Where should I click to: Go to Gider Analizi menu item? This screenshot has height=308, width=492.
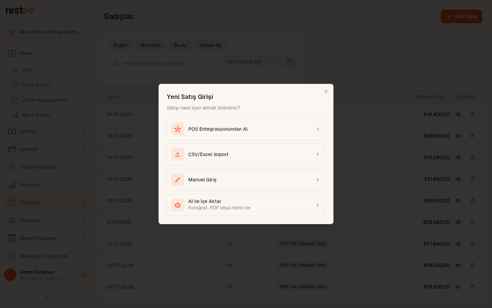(x=36, y=85)
